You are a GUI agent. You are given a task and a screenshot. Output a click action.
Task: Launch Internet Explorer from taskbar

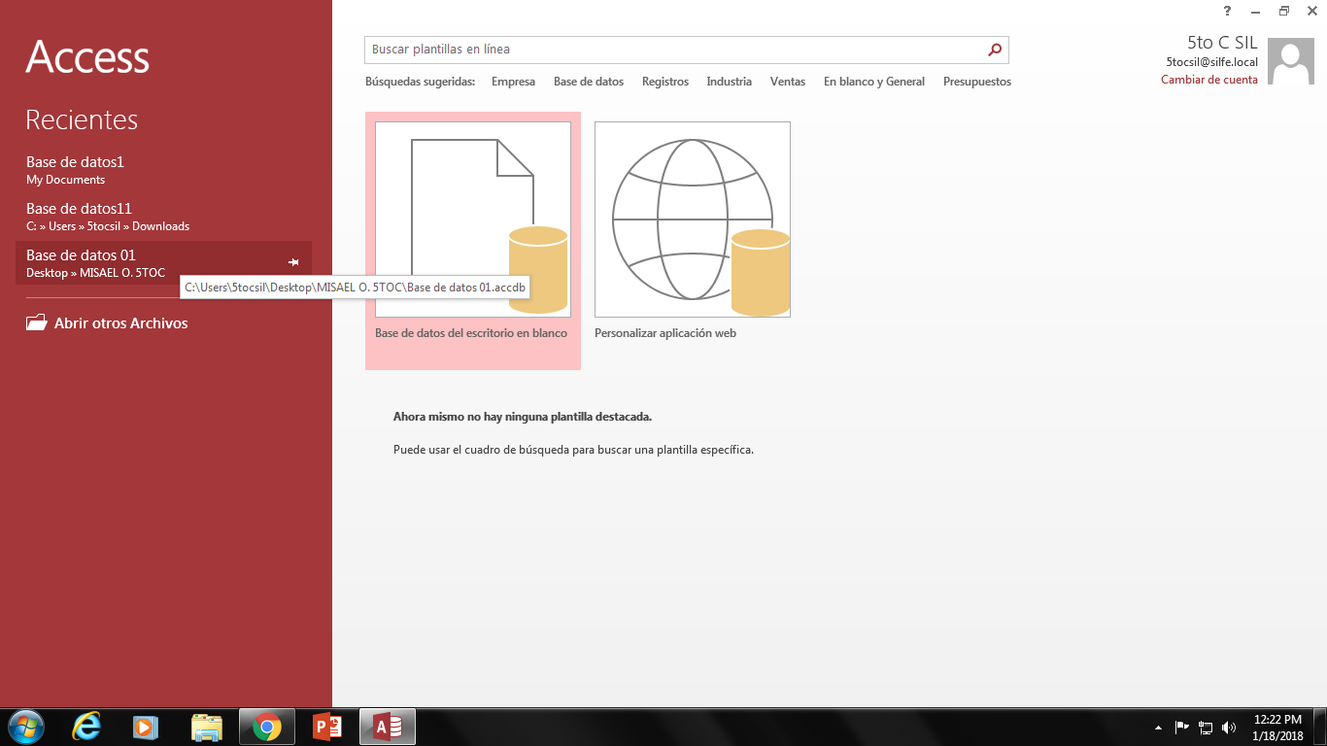(x=86, y=727)
